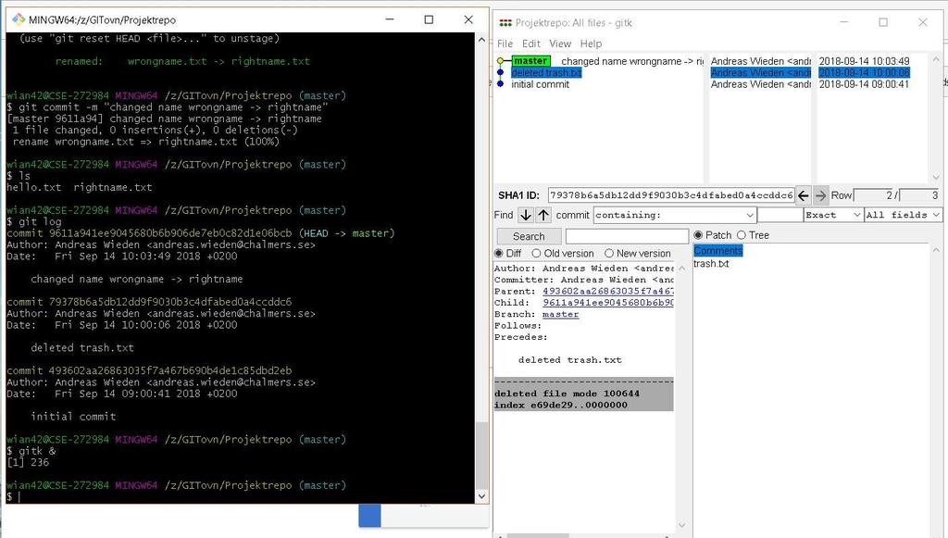Click the gitk app icon in title bar
This screenshot has height=538, width=948.
[x=505, y=23]
